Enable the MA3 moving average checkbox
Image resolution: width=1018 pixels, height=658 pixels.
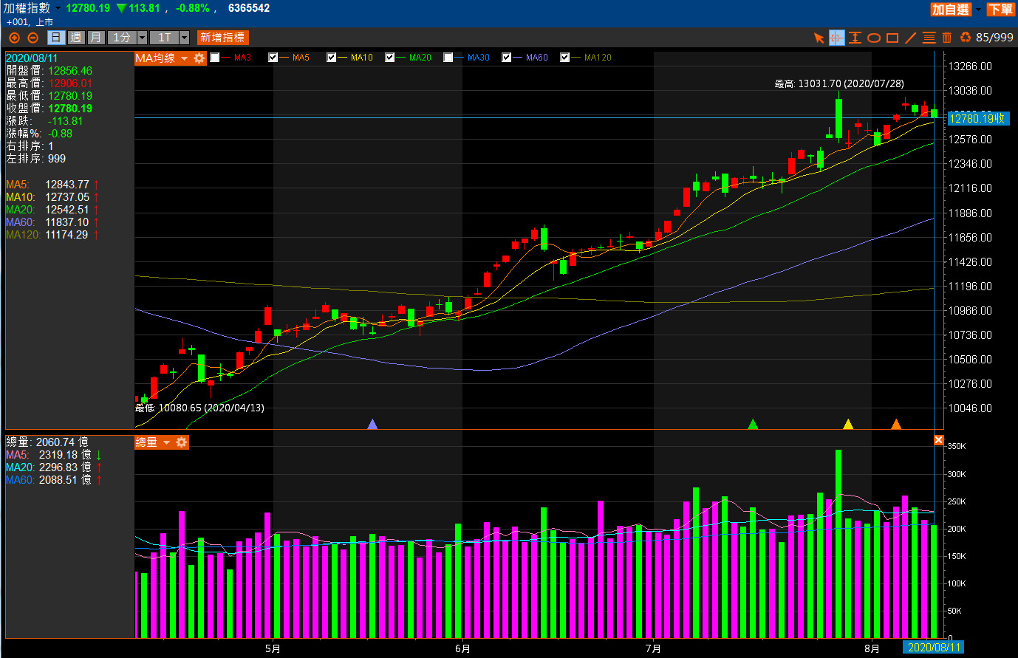(215, 58)
